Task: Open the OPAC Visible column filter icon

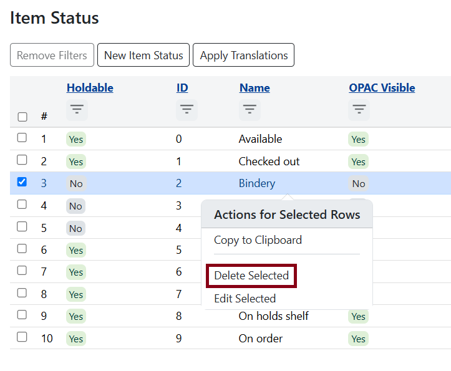Action: pyautogui.click(x=359, y=110)
